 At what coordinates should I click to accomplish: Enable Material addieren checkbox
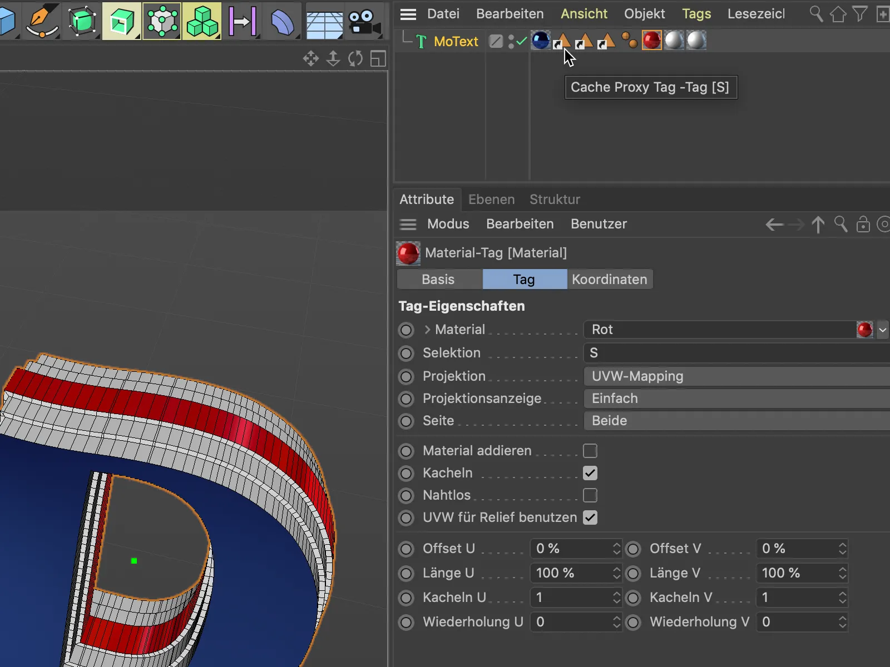[590, 451]
